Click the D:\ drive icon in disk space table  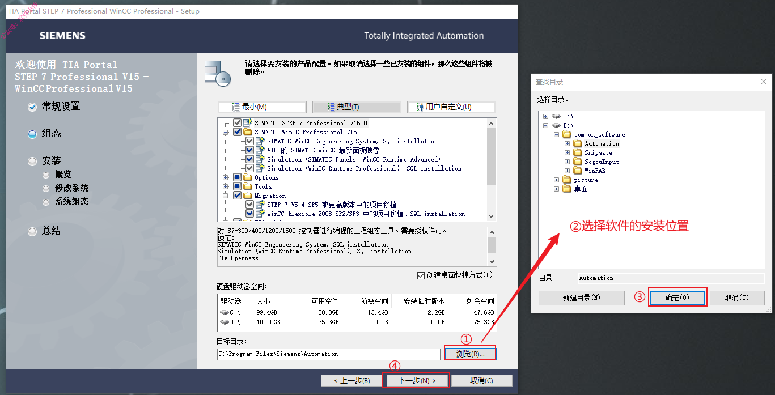click(x=225, y=322)
